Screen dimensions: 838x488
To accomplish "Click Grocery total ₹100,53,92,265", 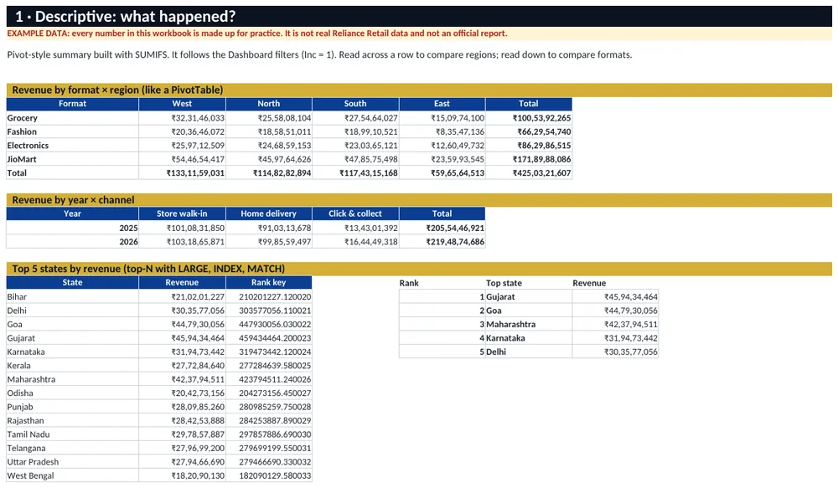I will (529, 118).
